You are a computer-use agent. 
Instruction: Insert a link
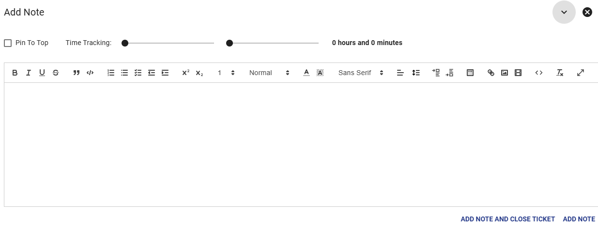point(491,73)
